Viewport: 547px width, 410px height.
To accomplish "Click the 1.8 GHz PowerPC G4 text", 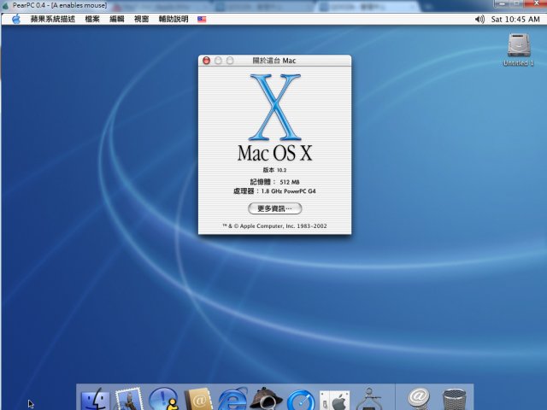I will pyautogui.click(x=289, y=191).
